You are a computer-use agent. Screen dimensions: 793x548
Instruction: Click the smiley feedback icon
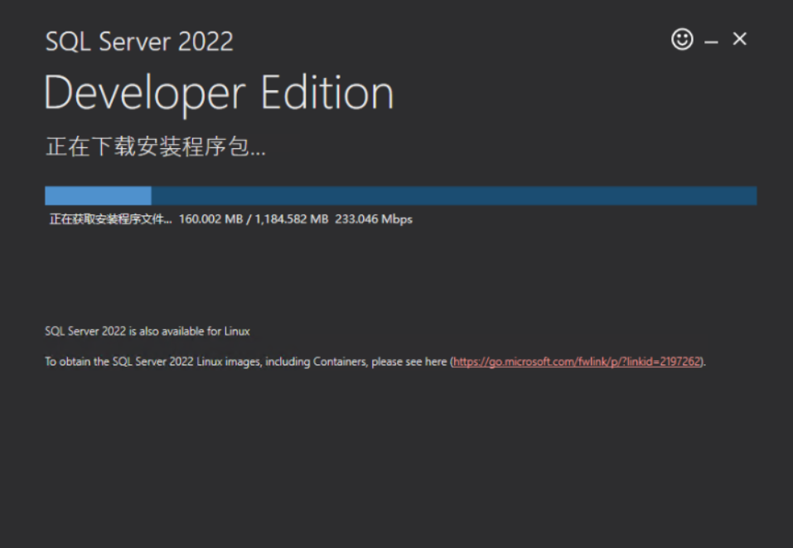[682, 39]
